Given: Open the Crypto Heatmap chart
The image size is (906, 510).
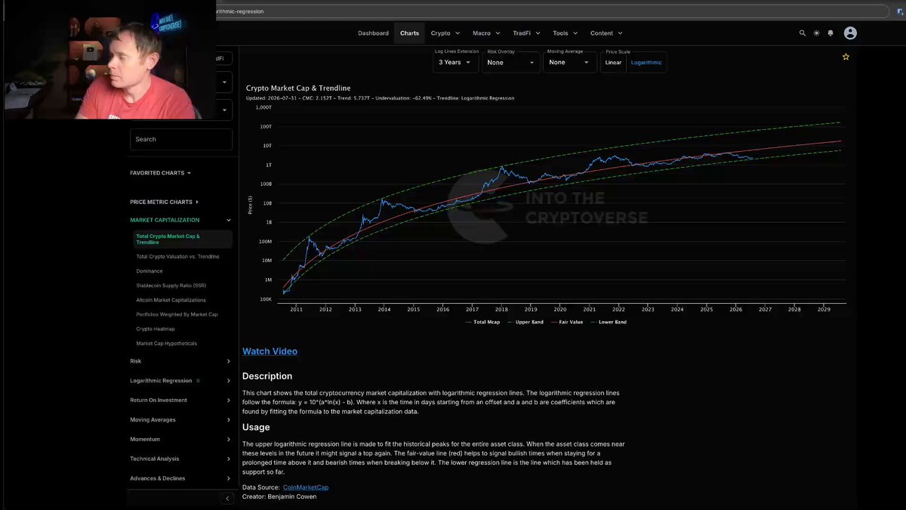Looking at the screenshot, I should (156, 329).
